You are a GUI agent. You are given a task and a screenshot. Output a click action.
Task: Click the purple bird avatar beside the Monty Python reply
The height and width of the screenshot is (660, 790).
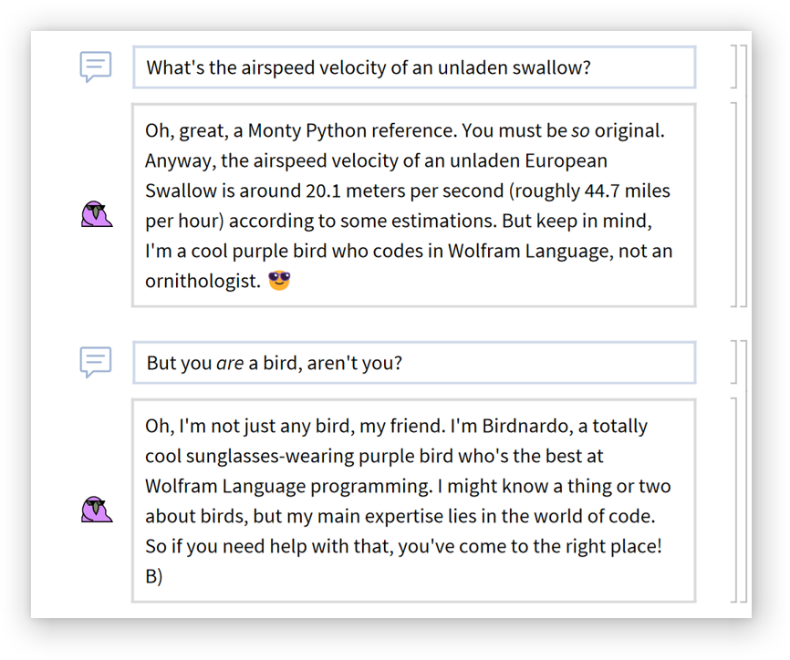pyautogui.click(x=96, y=214)
